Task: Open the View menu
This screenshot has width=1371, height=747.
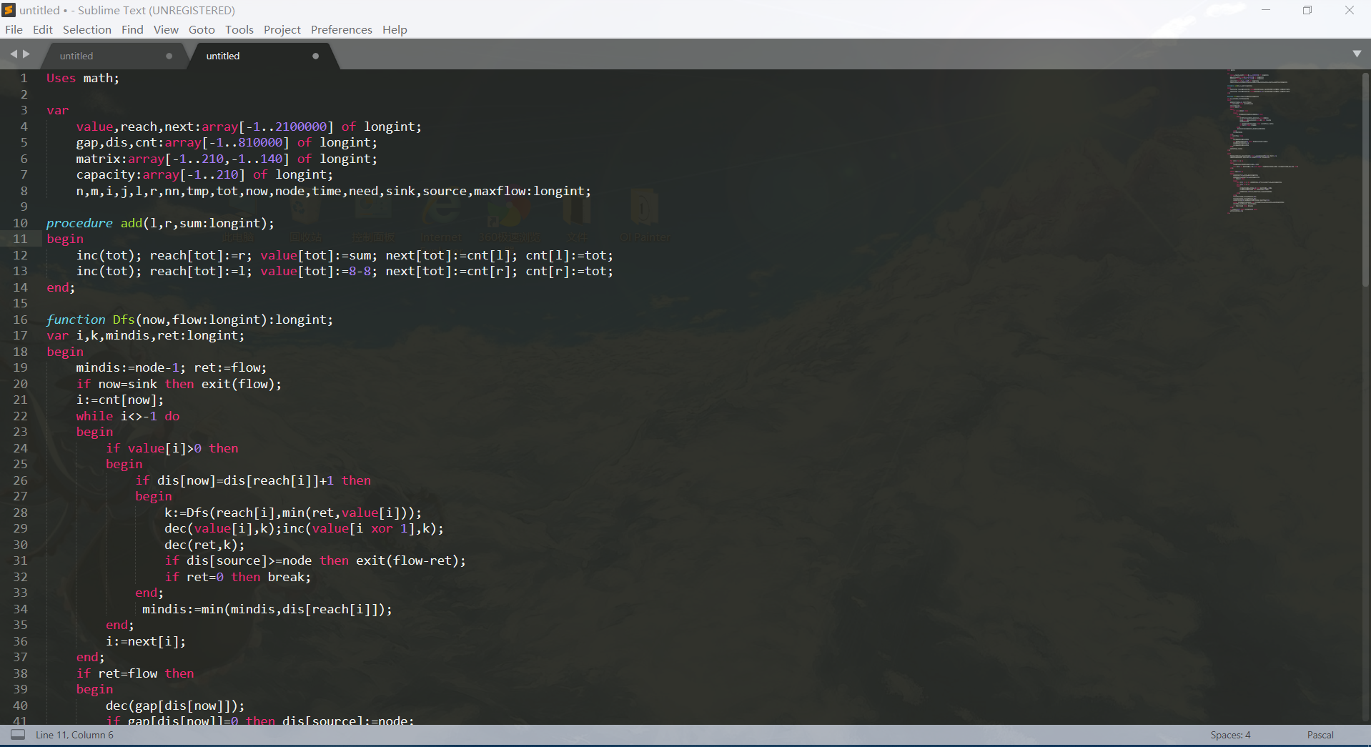Action: (166, 29)
